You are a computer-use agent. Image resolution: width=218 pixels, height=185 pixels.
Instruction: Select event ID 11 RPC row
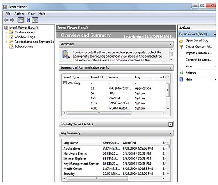pos(114,88)
